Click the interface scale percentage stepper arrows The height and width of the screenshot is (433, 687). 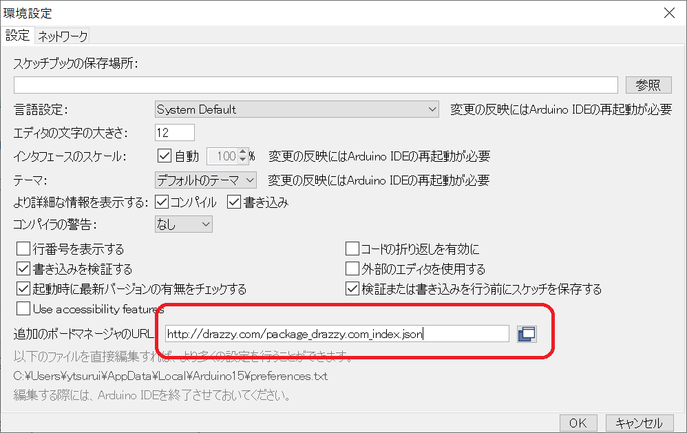tap(242, 156)
